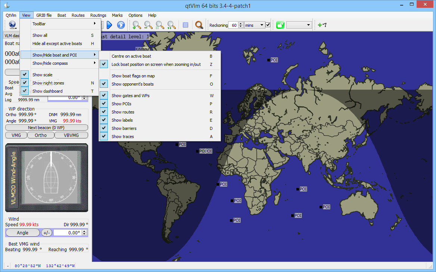Select Show boat flags on map
This screenshot has width=436, height=272.
coord(160,76)
